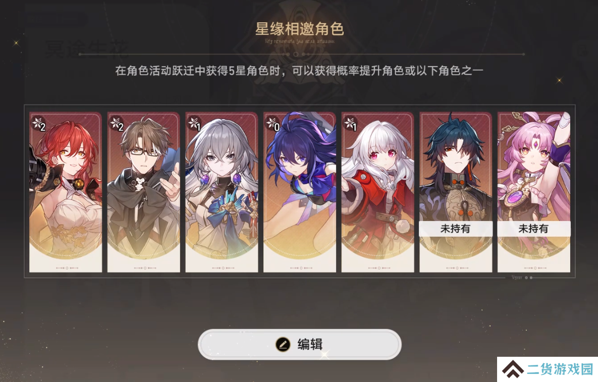Click the 二货游戏园 watermark text

pyautogui.click(x=560, y=369)
